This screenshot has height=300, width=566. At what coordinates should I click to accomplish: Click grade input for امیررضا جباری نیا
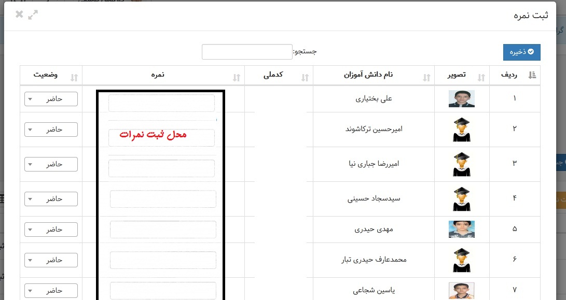161,168
